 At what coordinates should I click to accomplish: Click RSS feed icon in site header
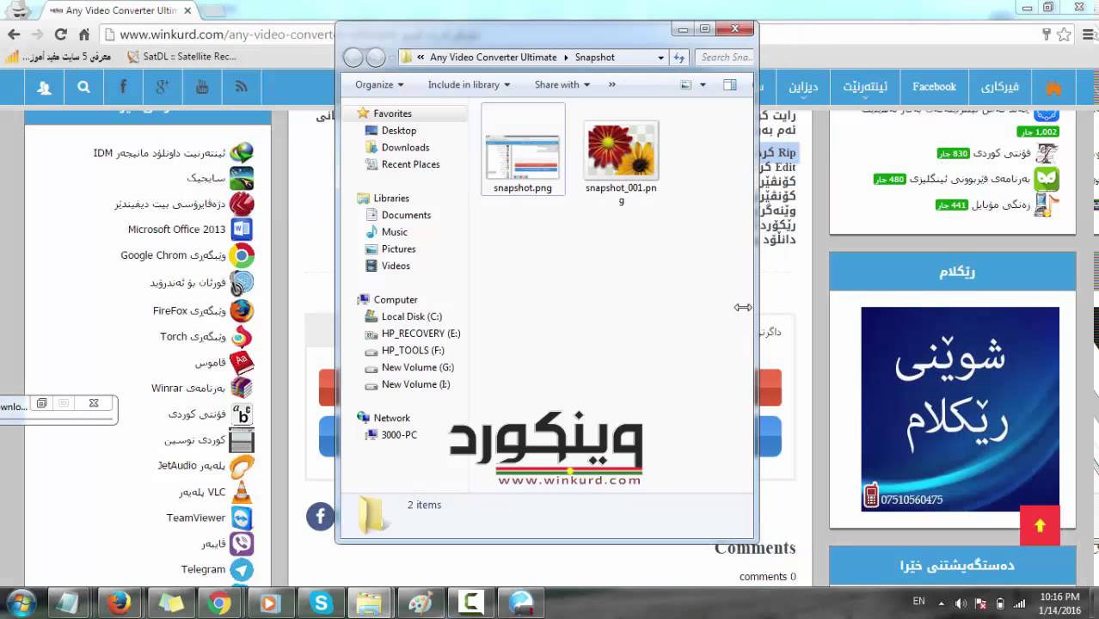242,87
